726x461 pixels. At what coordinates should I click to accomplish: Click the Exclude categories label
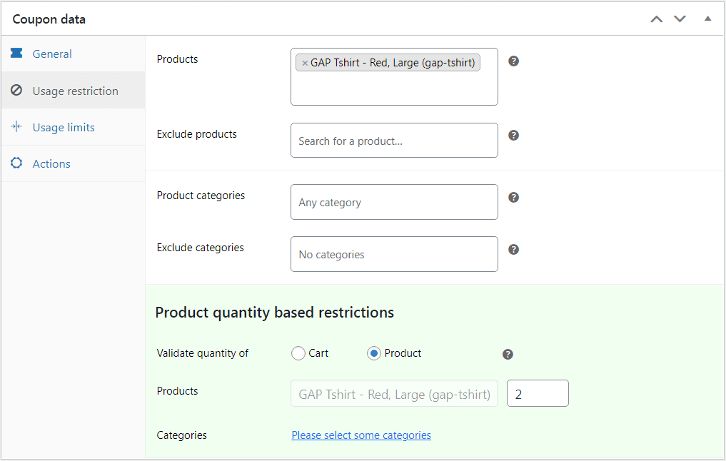pyautogui.click(x=200, y=248)
